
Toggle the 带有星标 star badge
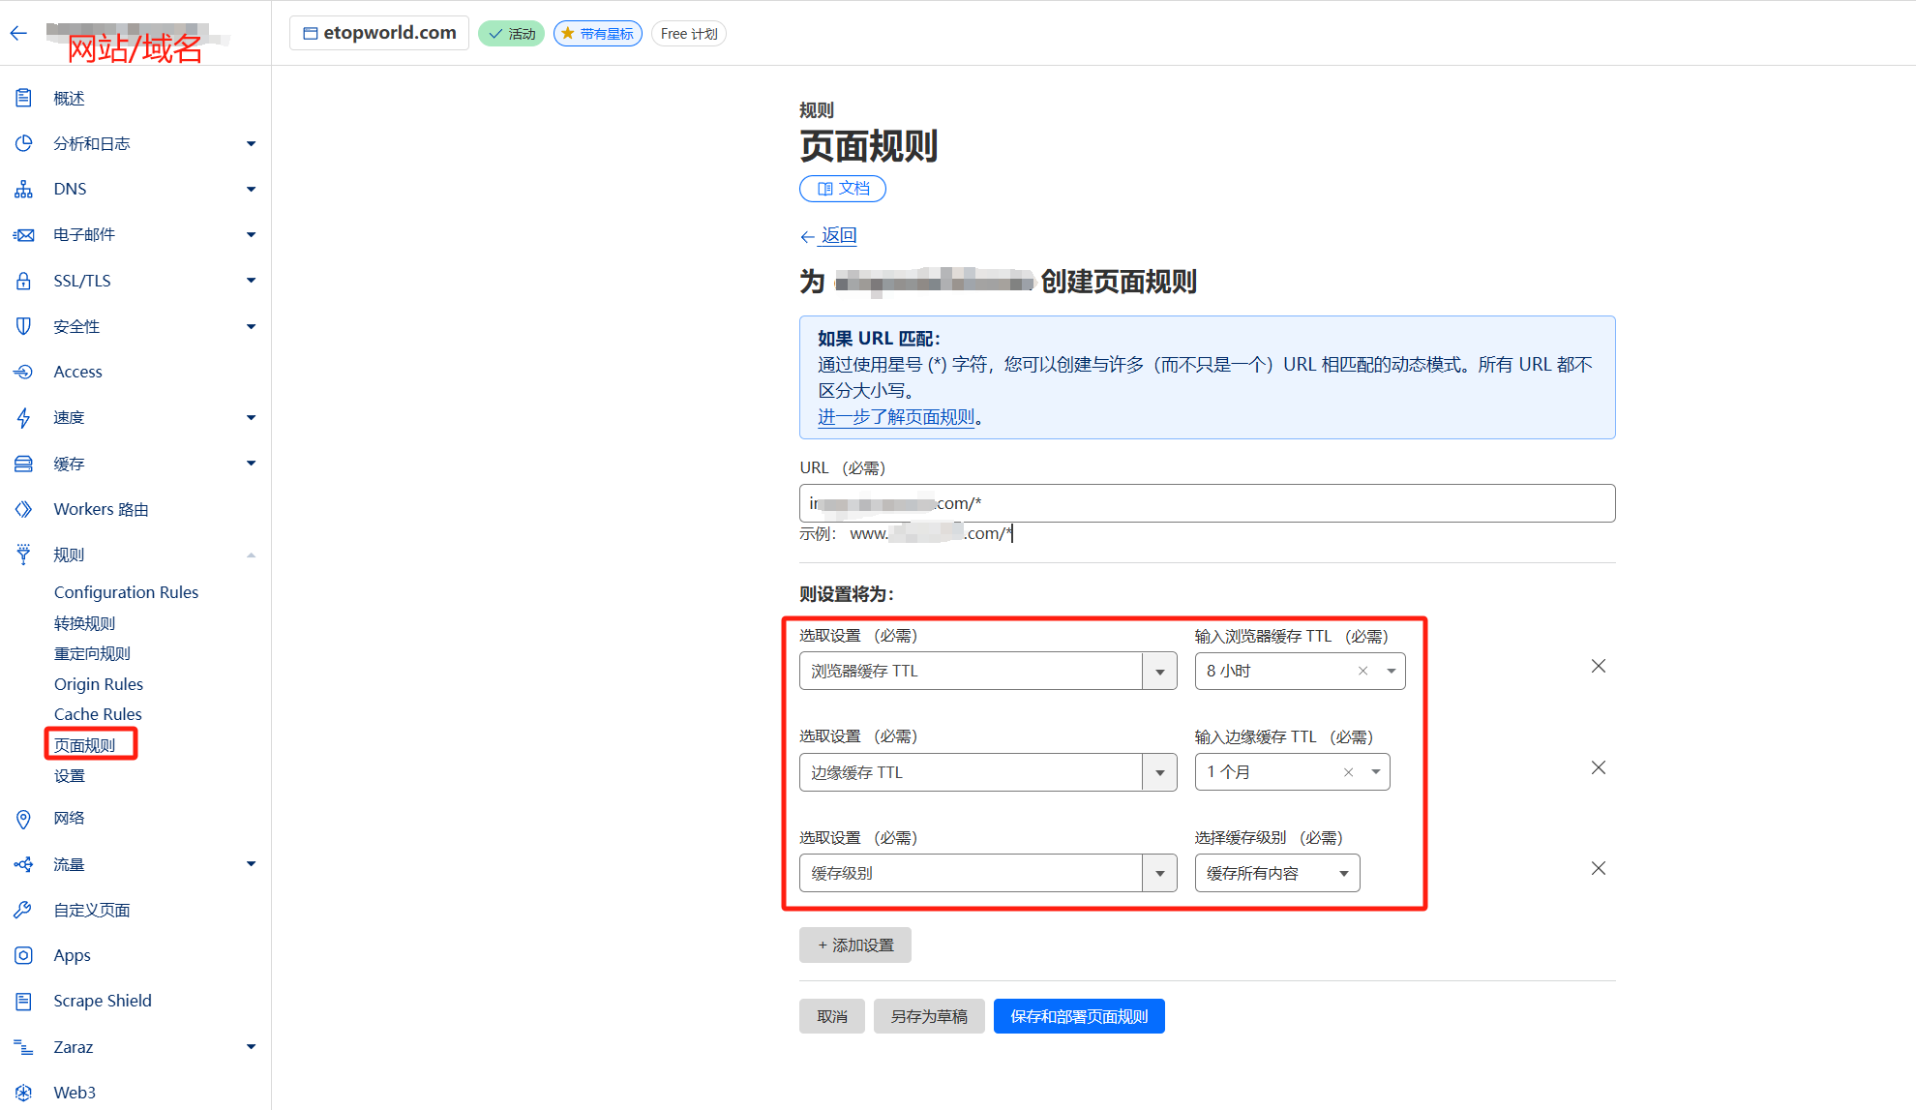[x=597, y=33]
